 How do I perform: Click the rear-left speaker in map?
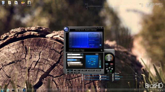[90, 64]
